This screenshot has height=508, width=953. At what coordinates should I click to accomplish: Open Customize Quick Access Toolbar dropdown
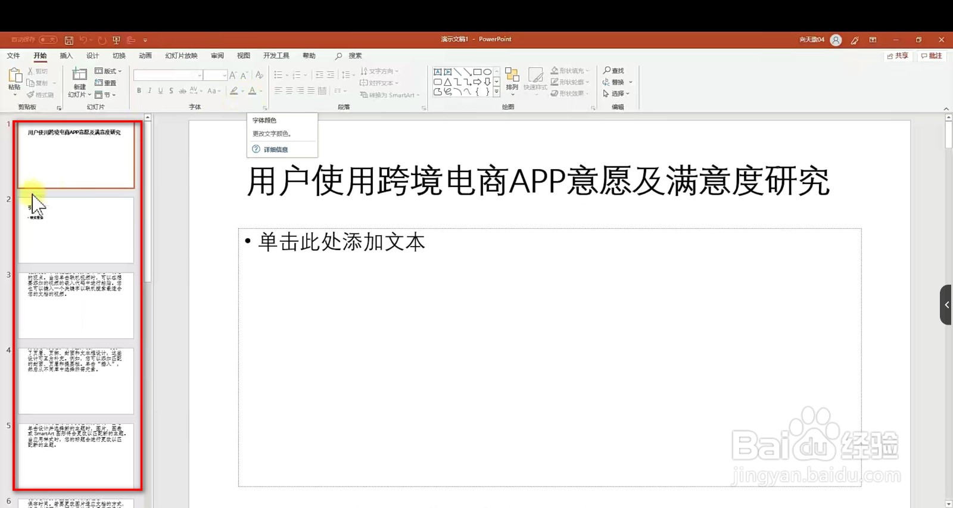tap(145, 40)
